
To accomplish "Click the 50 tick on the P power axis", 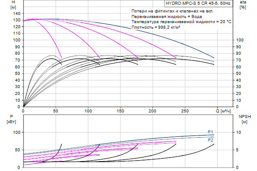I will [x=18, y=150].
